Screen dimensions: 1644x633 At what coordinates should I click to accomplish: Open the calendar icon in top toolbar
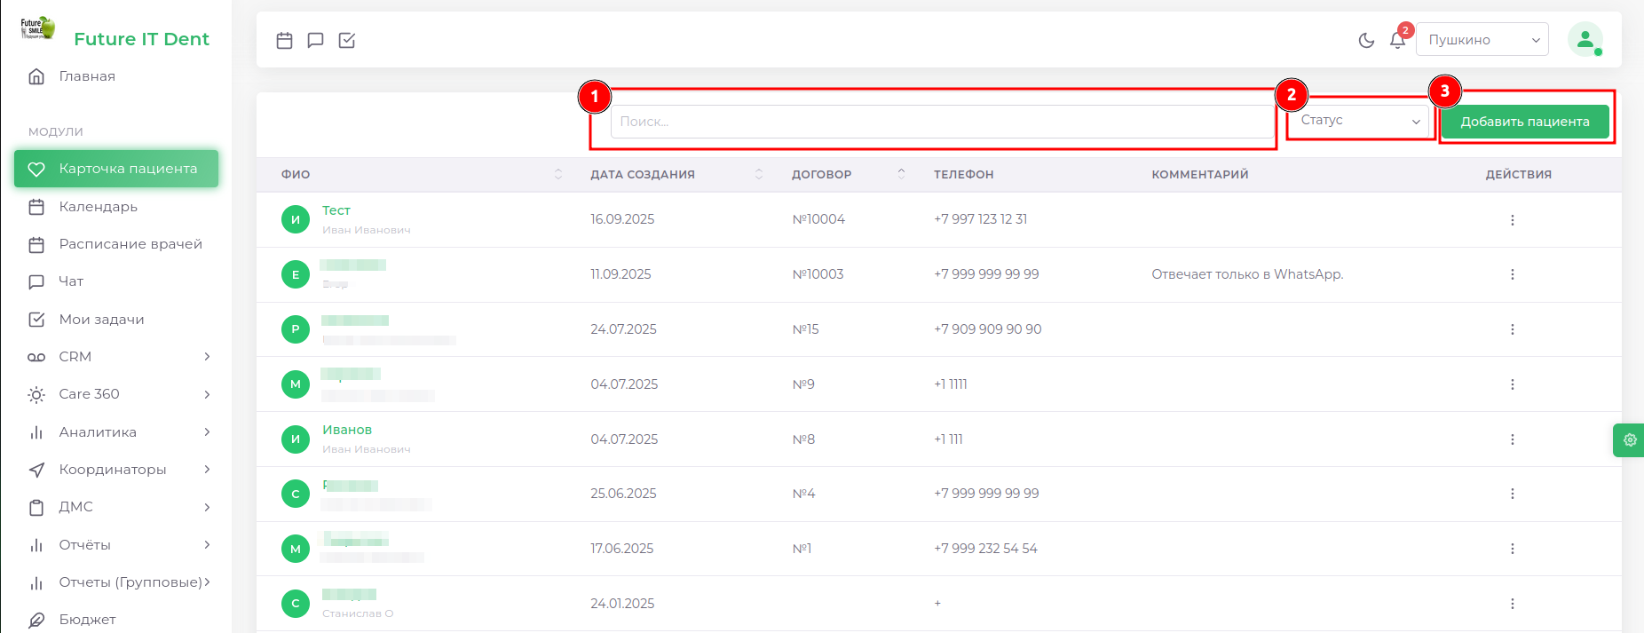pos(284,40)
